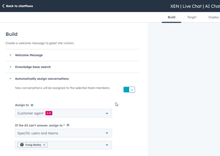Disable the automatic conversation assignment switch
The image size is (220, 156).
point(129,90)
